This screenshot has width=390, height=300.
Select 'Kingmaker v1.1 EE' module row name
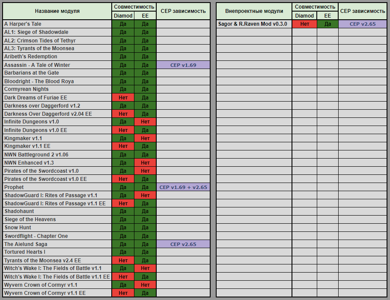pos(27,146)
